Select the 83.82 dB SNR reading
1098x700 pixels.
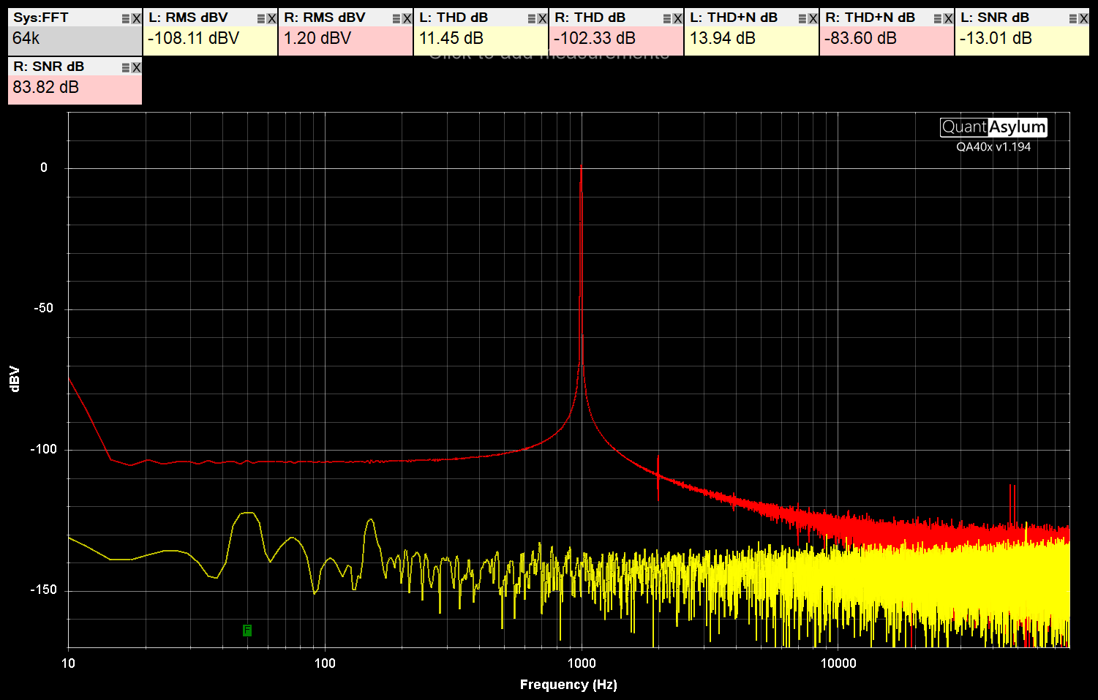45,87
